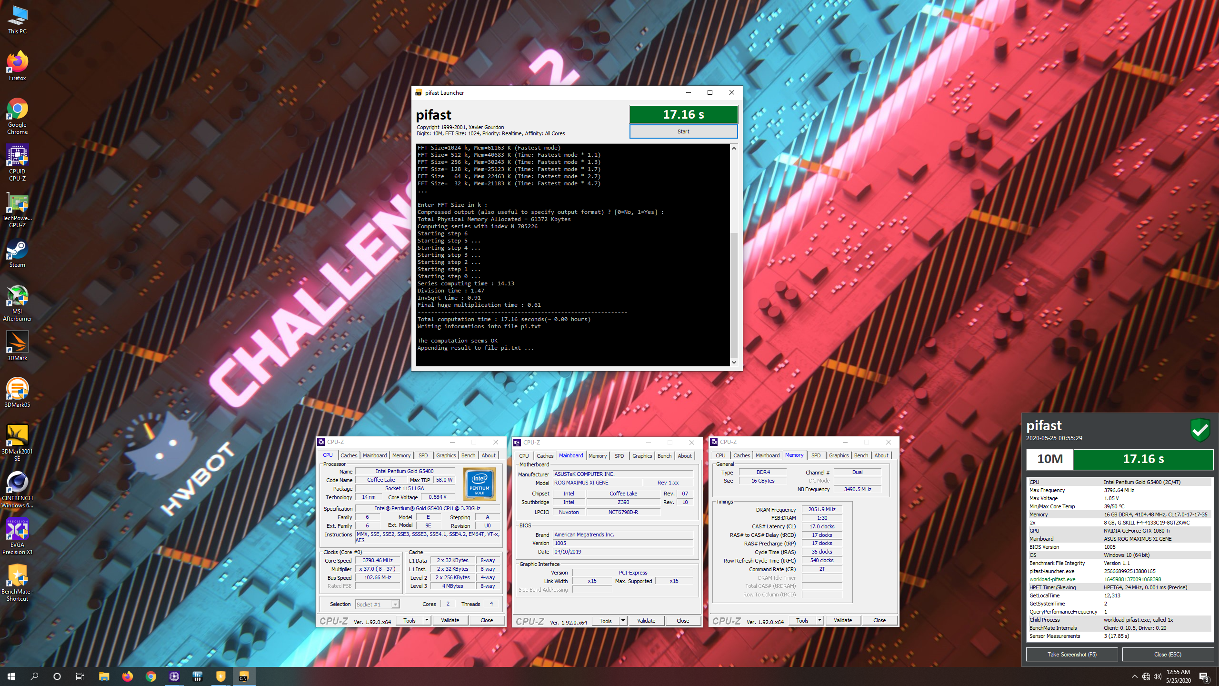The image size is (1219, 686).
Task: Click the Windows Start button
Action: click(11, 676)
